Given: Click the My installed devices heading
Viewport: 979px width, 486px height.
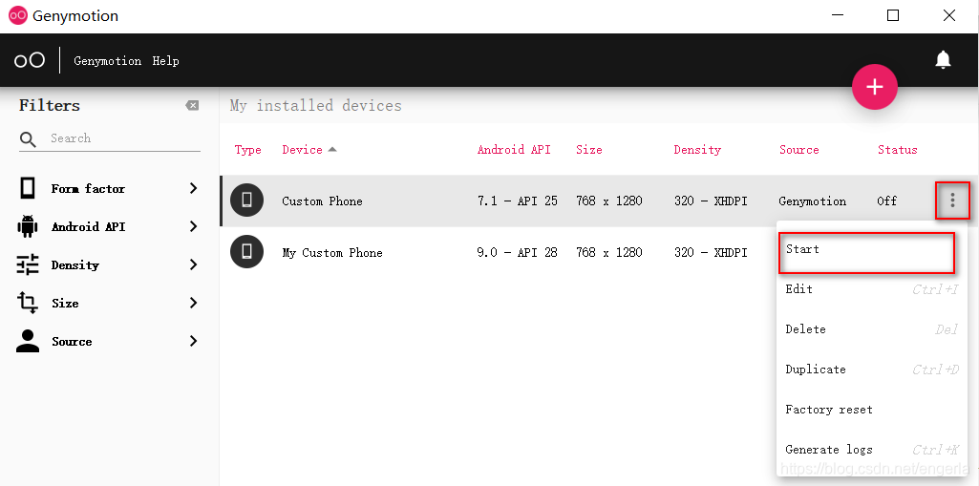Looking at the screenshot, I should click(316, 105).
